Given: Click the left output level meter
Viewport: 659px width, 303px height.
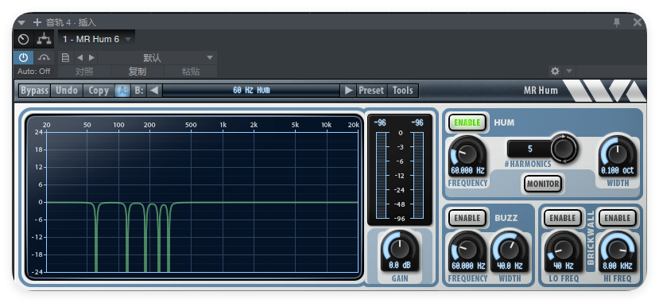Looking at the screenshot, I should pos(382,175).
